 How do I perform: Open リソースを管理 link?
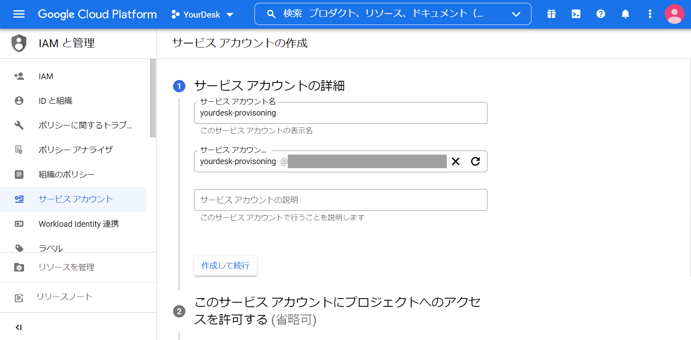67,267
